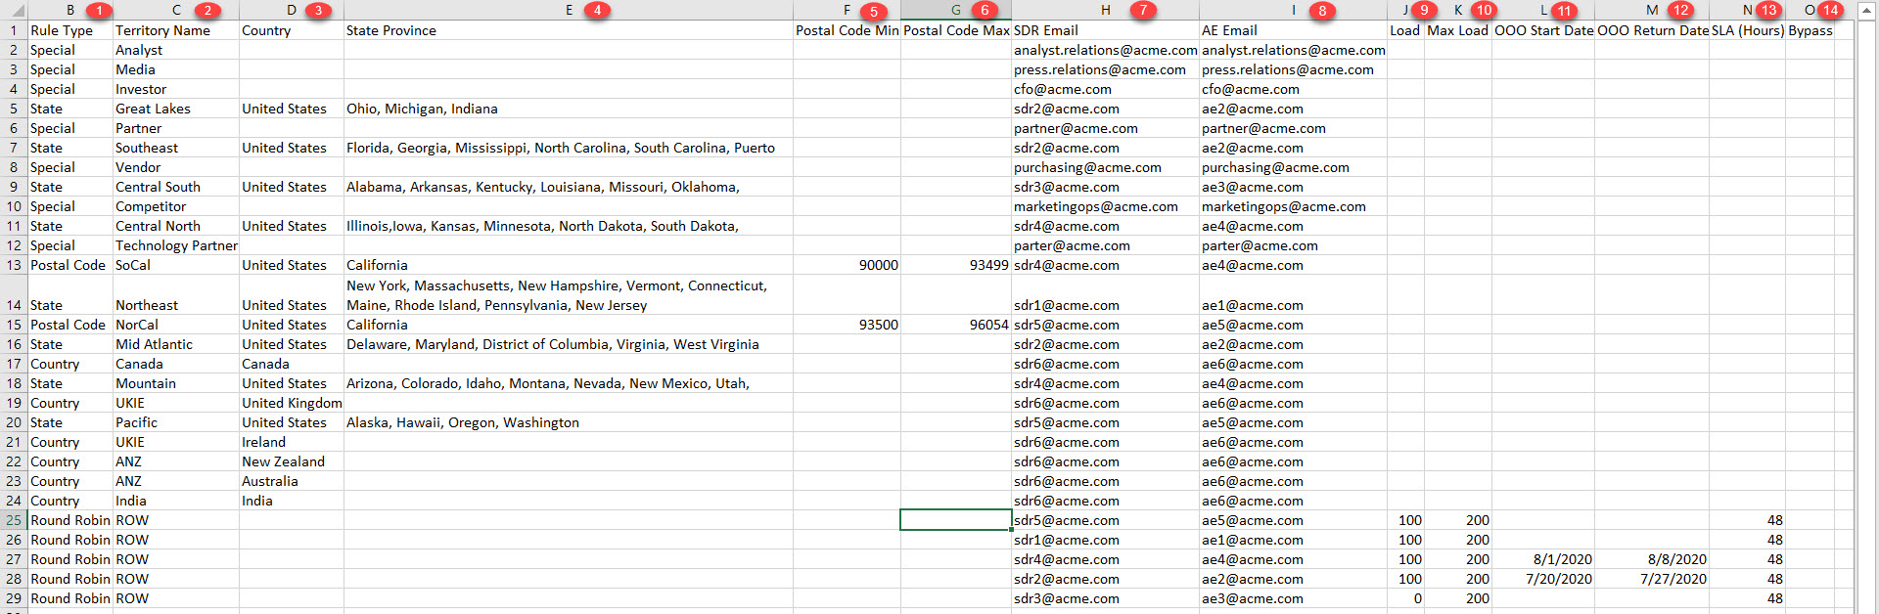Click the cell containing SoCal
The image size is (1879, 614).
coord(175,265)
